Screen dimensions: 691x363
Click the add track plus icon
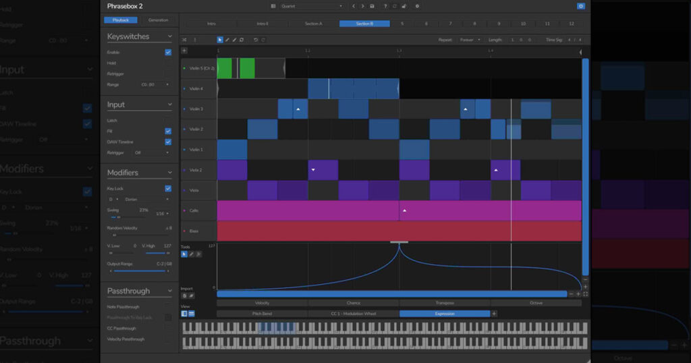[184, 51]
